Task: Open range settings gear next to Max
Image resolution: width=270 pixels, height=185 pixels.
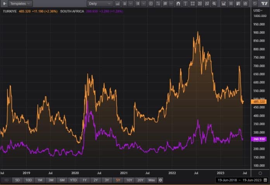Action: [161, 180]
